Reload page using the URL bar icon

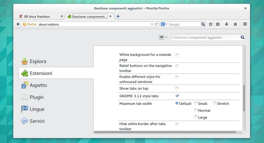(x=156, y=24)
